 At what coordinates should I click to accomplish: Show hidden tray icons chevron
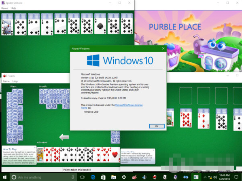[205, 177]
